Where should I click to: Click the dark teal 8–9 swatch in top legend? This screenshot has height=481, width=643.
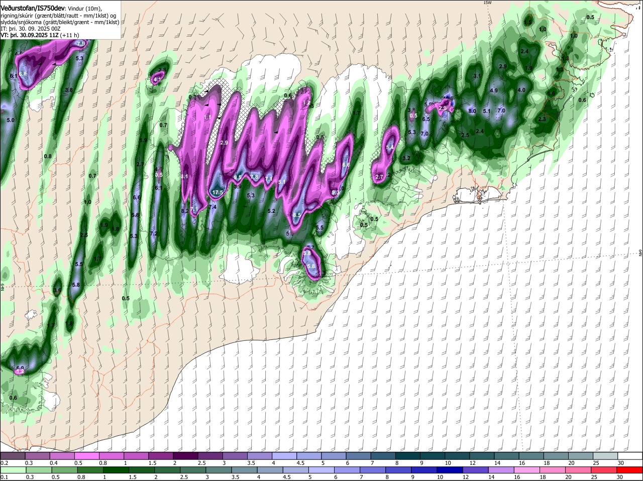pos(408,456)
